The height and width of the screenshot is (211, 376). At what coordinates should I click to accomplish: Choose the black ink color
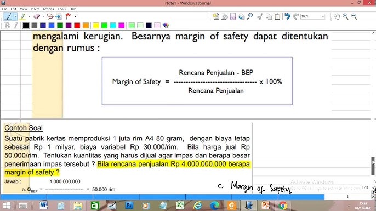(x=26, y=25)
